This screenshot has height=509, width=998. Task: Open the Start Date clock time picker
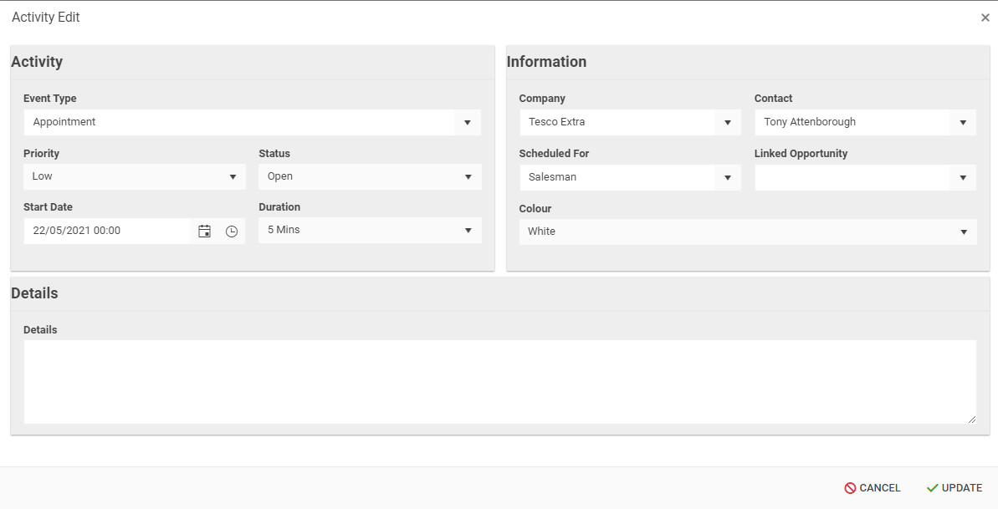click(x=232, y=232)
